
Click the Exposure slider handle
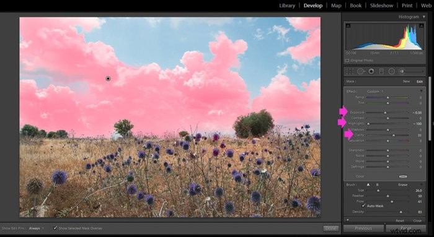point(385,113)
